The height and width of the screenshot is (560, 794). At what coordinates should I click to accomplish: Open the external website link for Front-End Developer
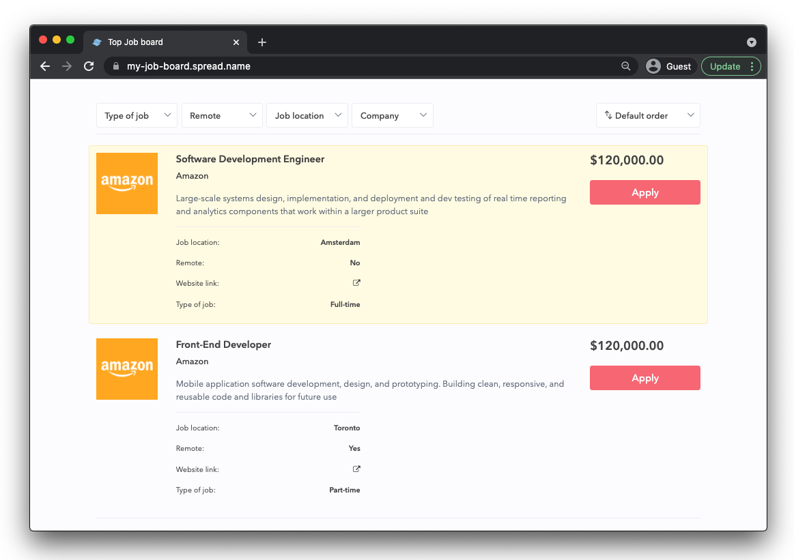coord(356,469)
